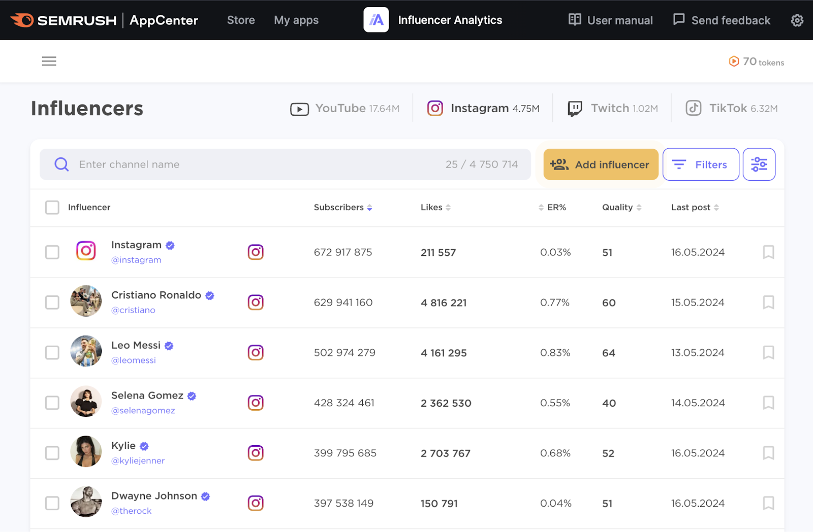Bookmark Selena Gomez's profile
This screenshot has height=532, width=813.
coord(768,403)
